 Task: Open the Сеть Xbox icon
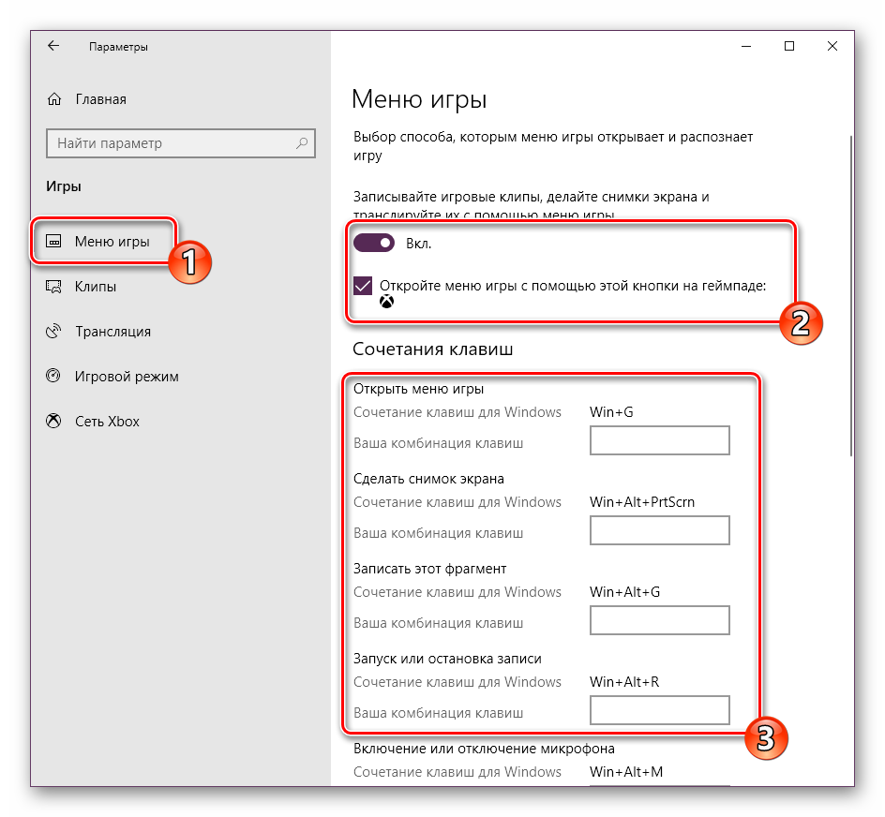(54, 422)
